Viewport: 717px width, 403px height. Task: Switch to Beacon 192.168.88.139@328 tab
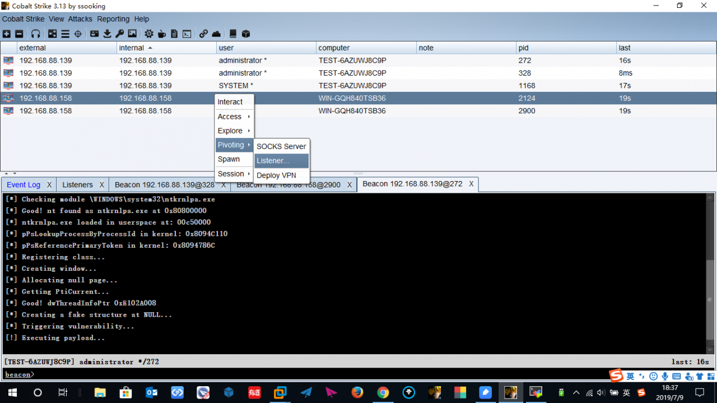[x=165, y=185]
